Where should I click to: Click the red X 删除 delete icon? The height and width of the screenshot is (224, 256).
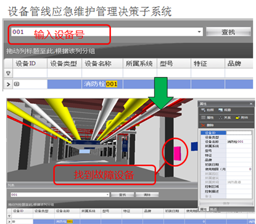coord(203,125)
